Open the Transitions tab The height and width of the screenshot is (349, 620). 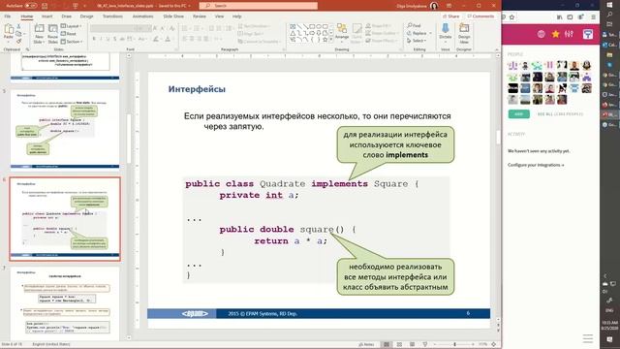click(112, 16)
